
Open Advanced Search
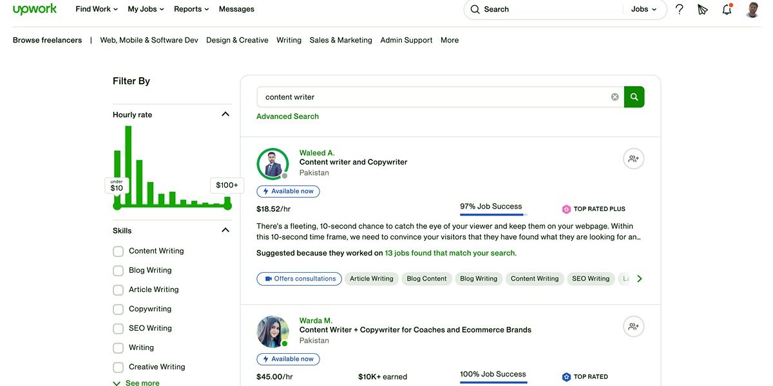287,116
